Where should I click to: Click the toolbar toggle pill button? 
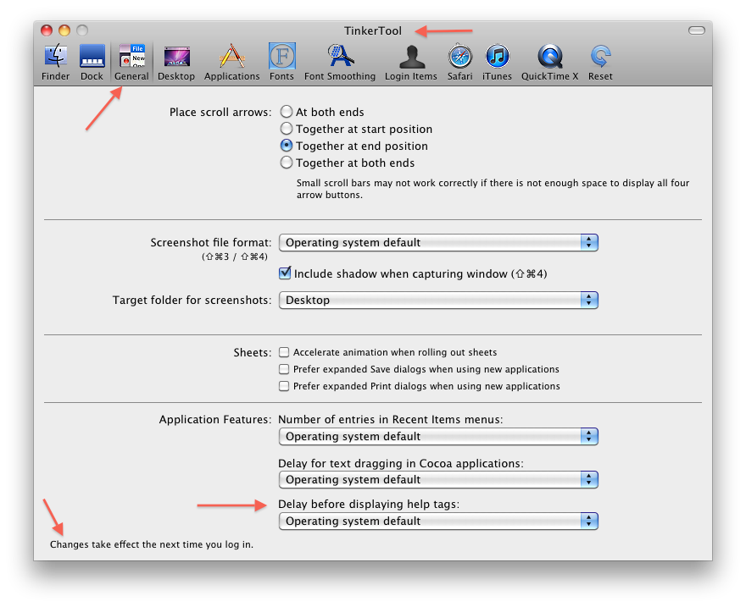[x=697, y=30]
